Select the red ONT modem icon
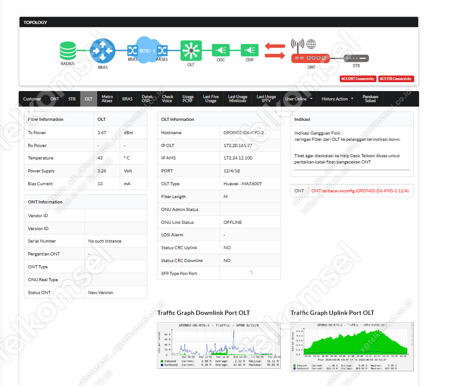 (310, 58)
